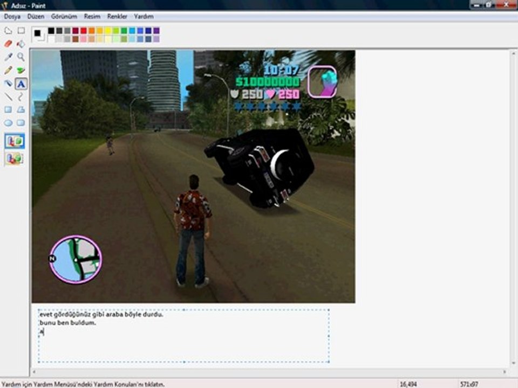Choose the dark gray palette swatch in top row
The height and width of the screenshot is (388, 518).
59,31
